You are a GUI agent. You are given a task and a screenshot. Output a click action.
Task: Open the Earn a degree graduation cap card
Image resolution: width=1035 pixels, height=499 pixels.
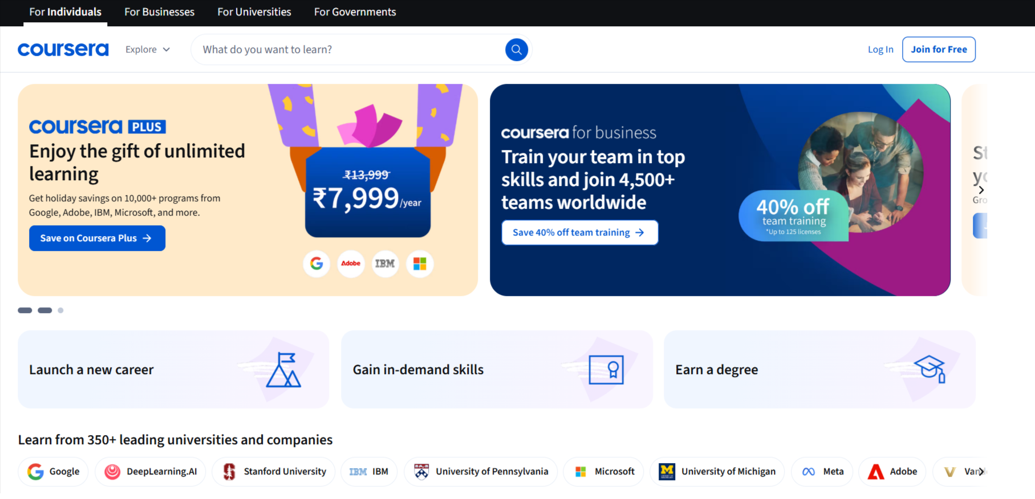[x=819, y=370]
